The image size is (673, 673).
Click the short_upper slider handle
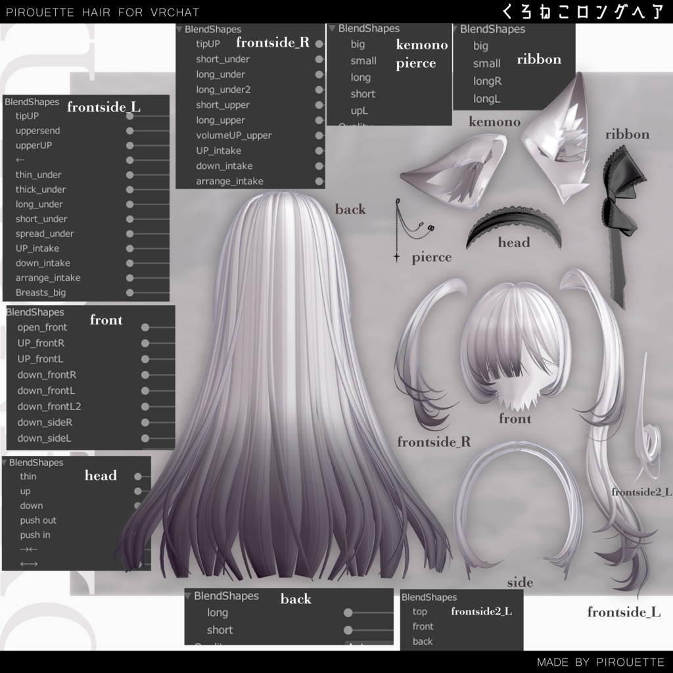(x=319, y=105)
